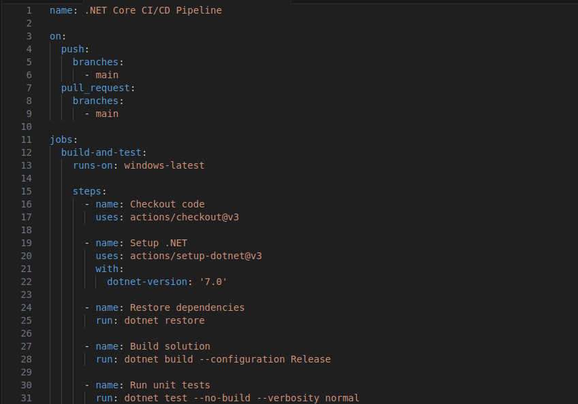
Task: Click line number 31 in the gutter
Action: (x=27, y=398)
